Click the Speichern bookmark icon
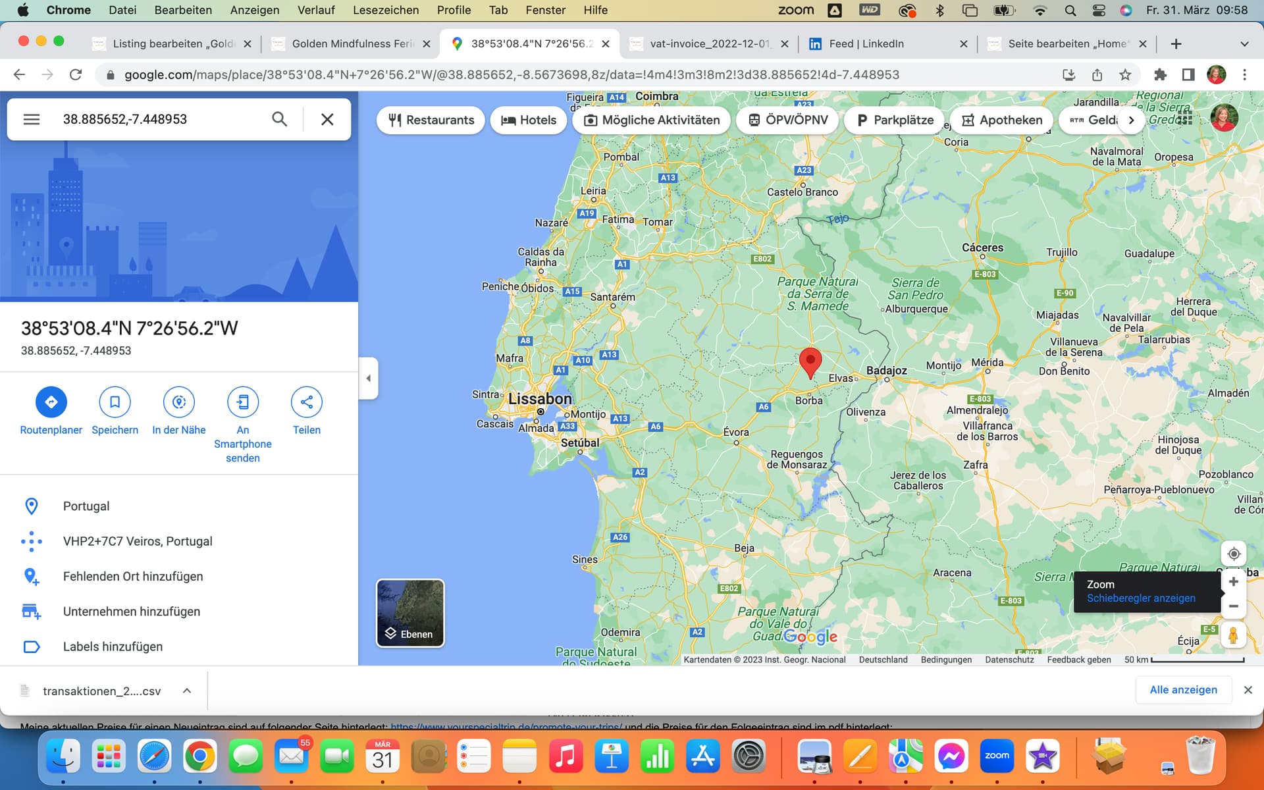The height and width of the screenshot is (790, 1264). [115, 402]
